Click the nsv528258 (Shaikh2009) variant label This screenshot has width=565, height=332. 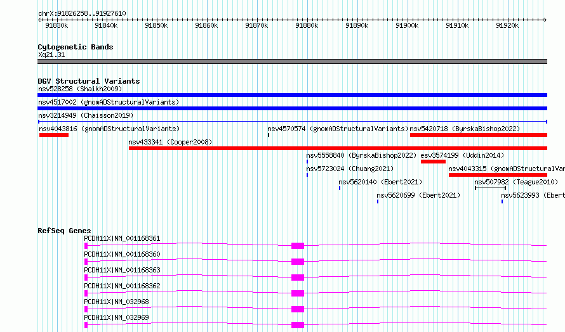(x=80, y=89)
